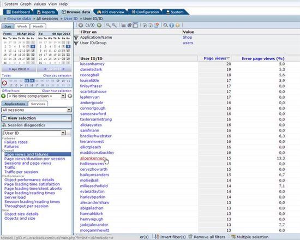Click the search magnifier beside blue info icon
The width and height of the screenshot is (300, 240).
pos(166,25)
